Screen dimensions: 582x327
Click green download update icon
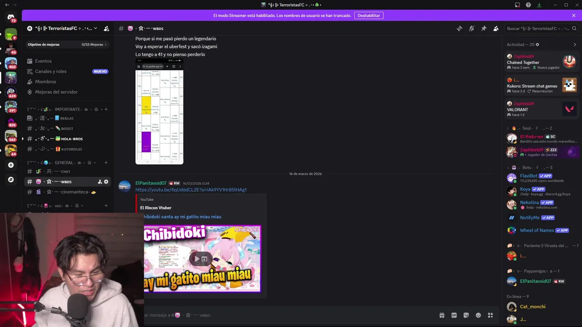(539, 5)
